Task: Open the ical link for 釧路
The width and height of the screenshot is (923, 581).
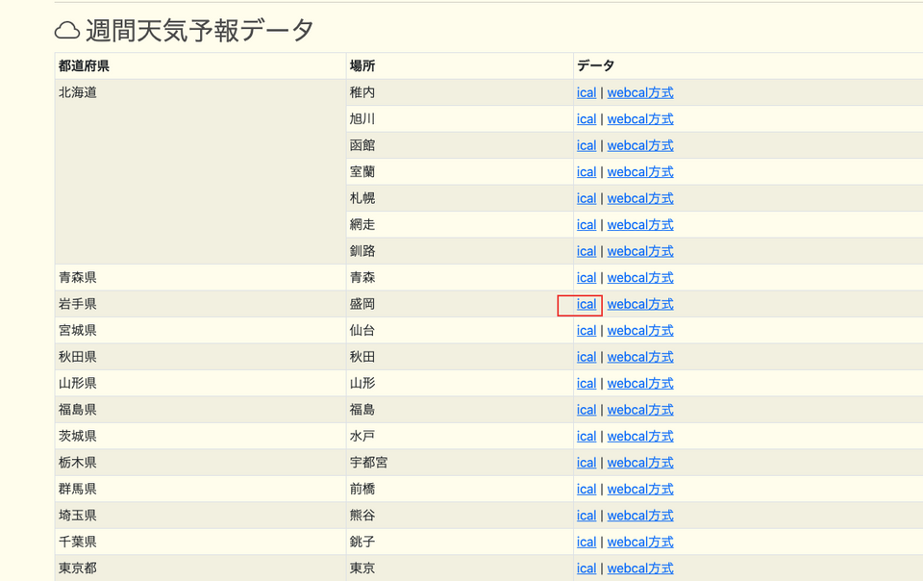Action: pos(586,251)
